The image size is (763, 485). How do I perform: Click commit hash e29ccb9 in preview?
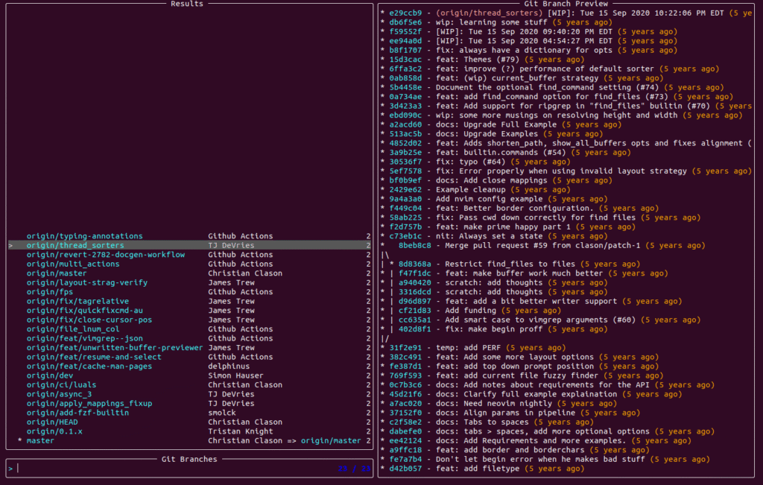(405, 13)
